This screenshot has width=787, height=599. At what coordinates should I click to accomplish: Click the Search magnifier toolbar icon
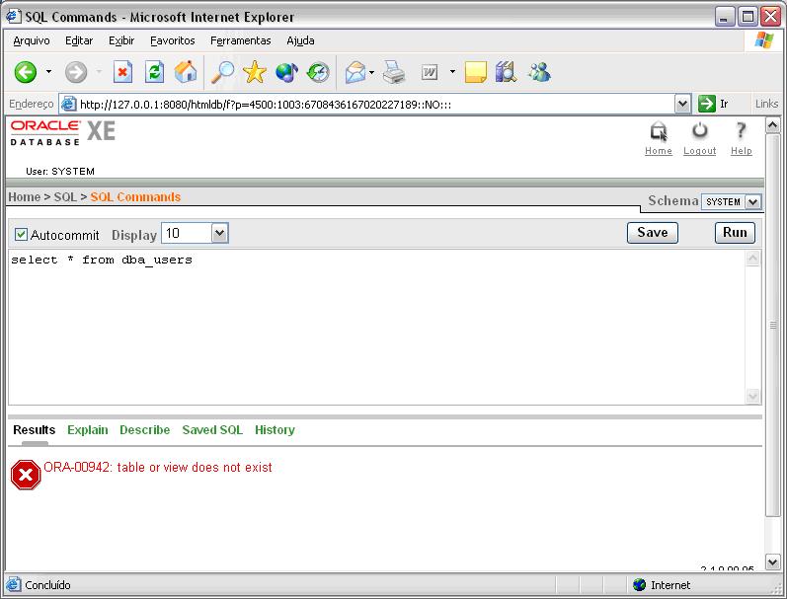[x=223, y=72]
